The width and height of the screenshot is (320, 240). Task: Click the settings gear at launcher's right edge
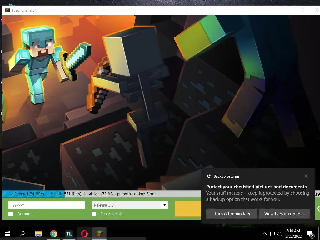pyautogui.click(x=318, y=208)
